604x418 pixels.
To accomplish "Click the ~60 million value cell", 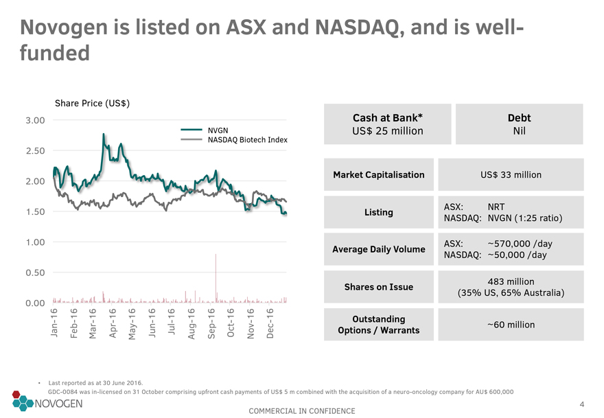I will [x=511, y=324].
